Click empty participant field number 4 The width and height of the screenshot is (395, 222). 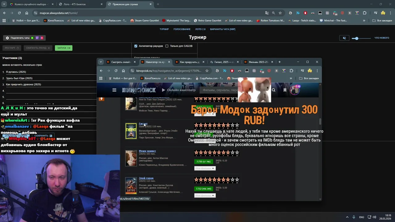tap(51, 91)
